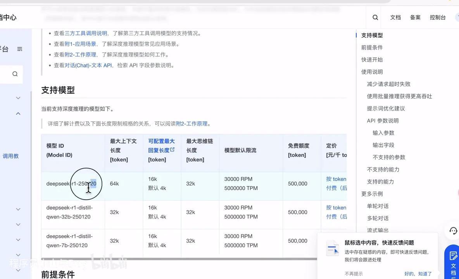Go to 多轮对话 outline entry
This screenshot has height=279, width=459.
pos(378,219)
